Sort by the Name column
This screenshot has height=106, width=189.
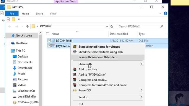click(55, 34)
